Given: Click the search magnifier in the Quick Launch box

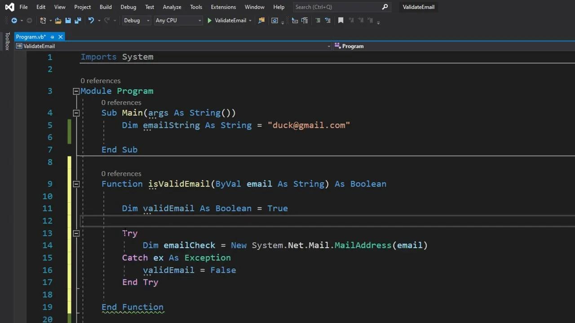Looking at the screenshot, I should [385, 7].
